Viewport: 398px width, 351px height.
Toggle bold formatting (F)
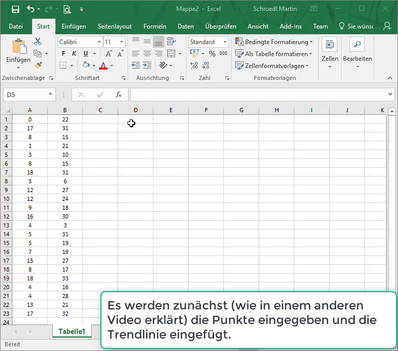tap(63, 53)
